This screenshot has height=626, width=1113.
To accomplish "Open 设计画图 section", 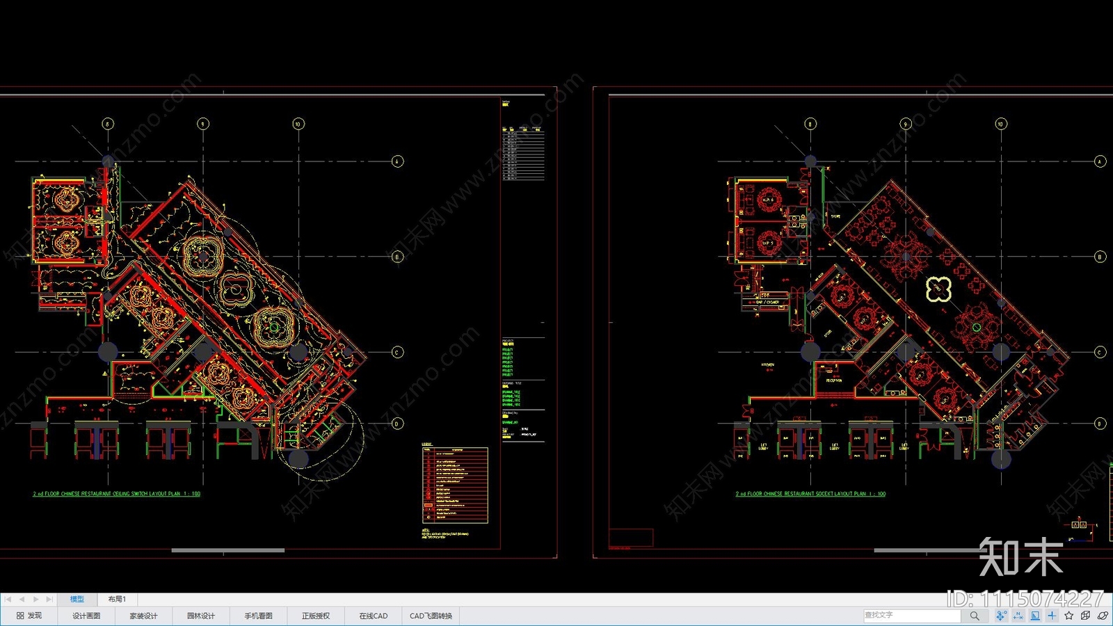I will [86, 616].
